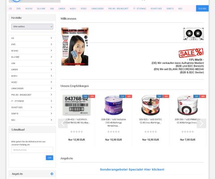Open the 043768-02 barcode product image

[77, 105]
